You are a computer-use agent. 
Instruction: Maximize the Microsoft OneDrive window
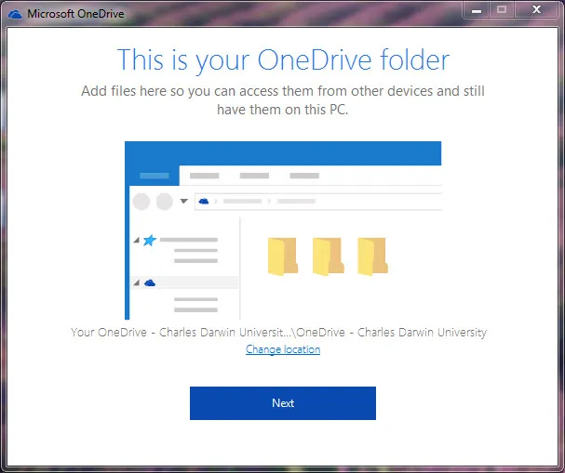(x=502, y=10)
